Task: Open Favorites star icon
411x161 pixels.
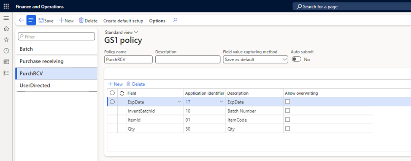Action: 6,40
